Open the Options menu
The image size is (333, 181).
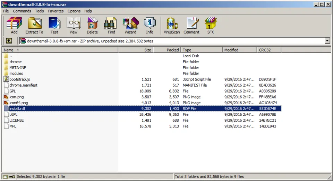(x=74, y=11)
